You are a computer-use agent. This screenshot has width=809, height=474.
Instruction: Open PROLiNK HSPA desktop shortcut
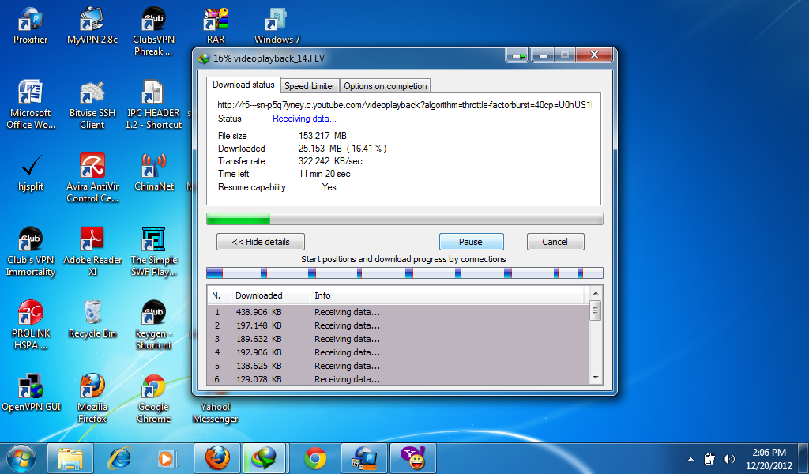(31, 325)
